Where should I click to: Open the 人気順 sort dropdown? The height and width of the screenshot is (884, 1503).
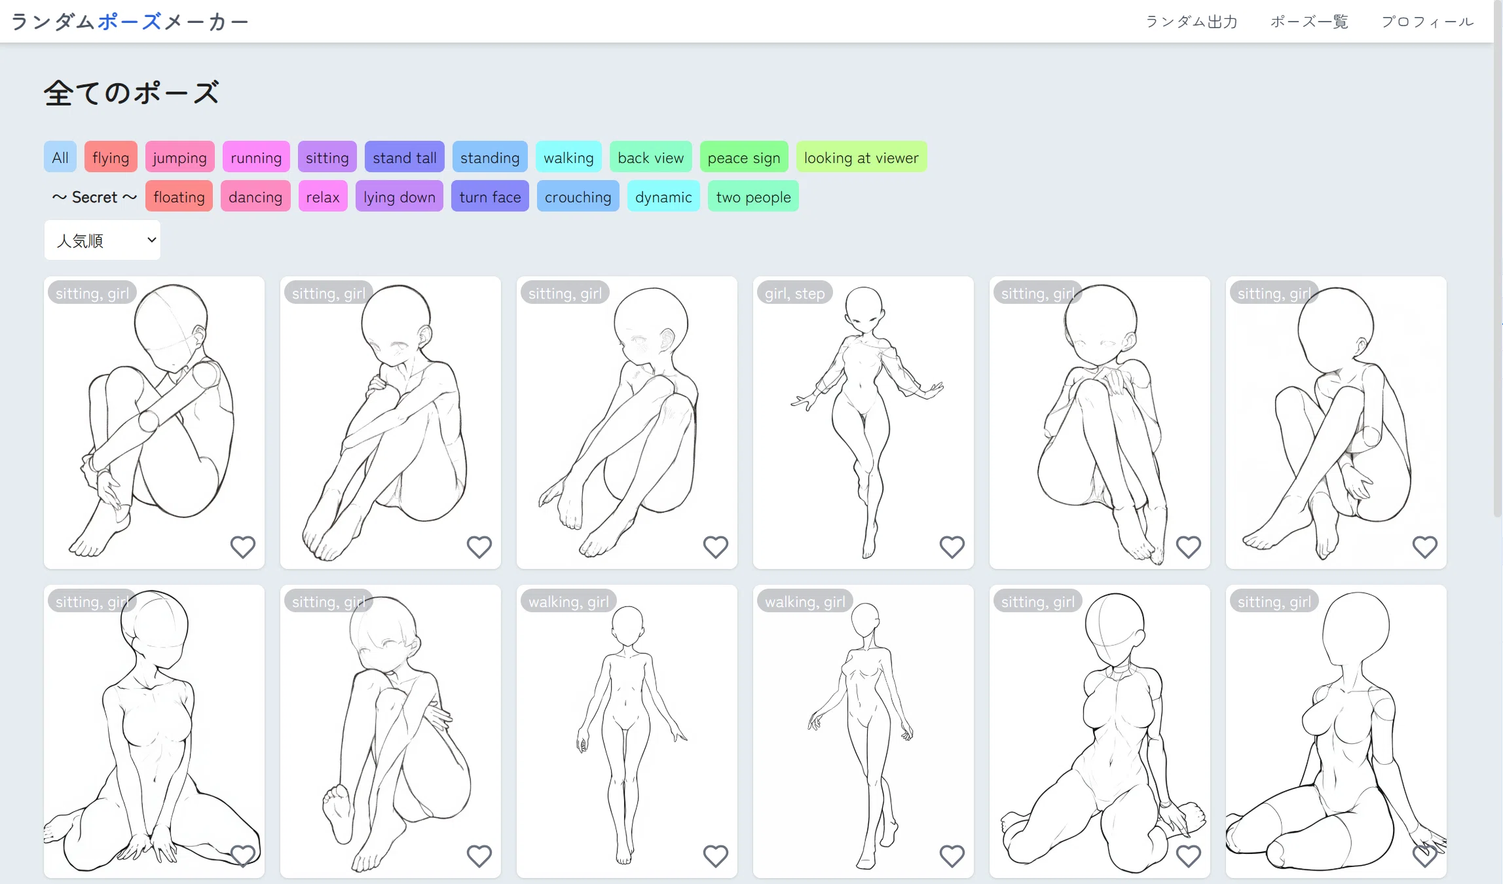pos(102,240)
